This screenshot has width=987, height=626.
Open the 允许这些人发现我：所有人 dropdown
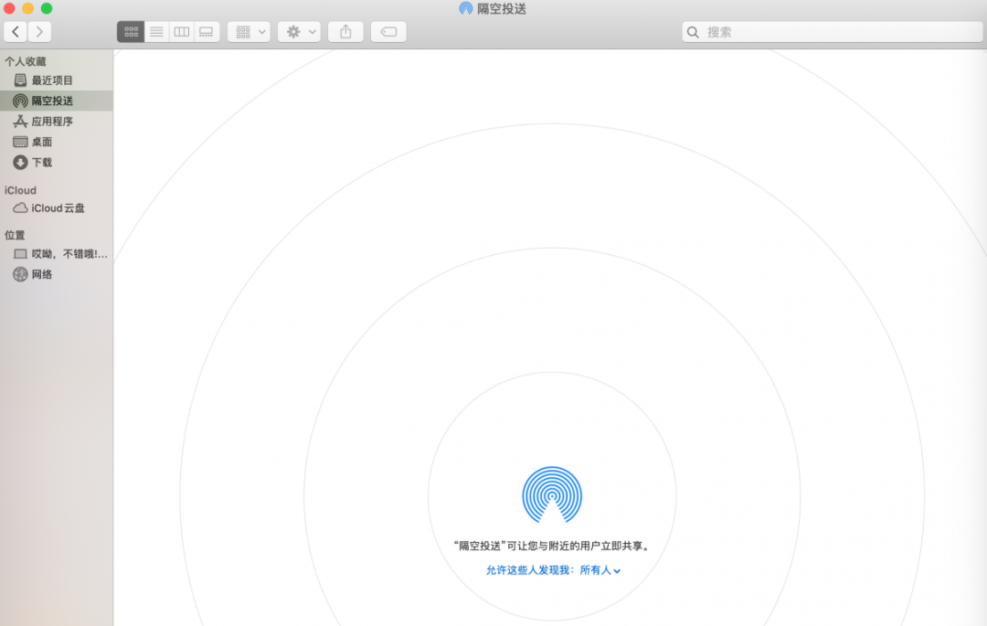(553, 570)
